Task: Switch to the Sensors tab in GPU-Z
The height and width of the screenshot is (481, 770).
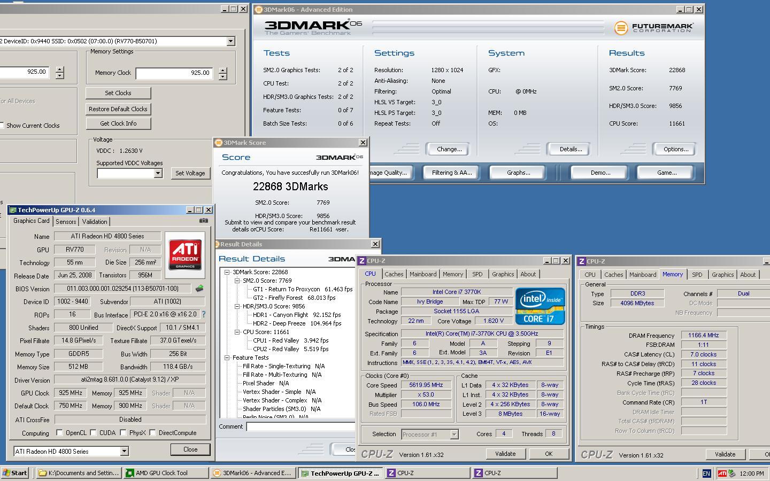Action: pos(65,221)
